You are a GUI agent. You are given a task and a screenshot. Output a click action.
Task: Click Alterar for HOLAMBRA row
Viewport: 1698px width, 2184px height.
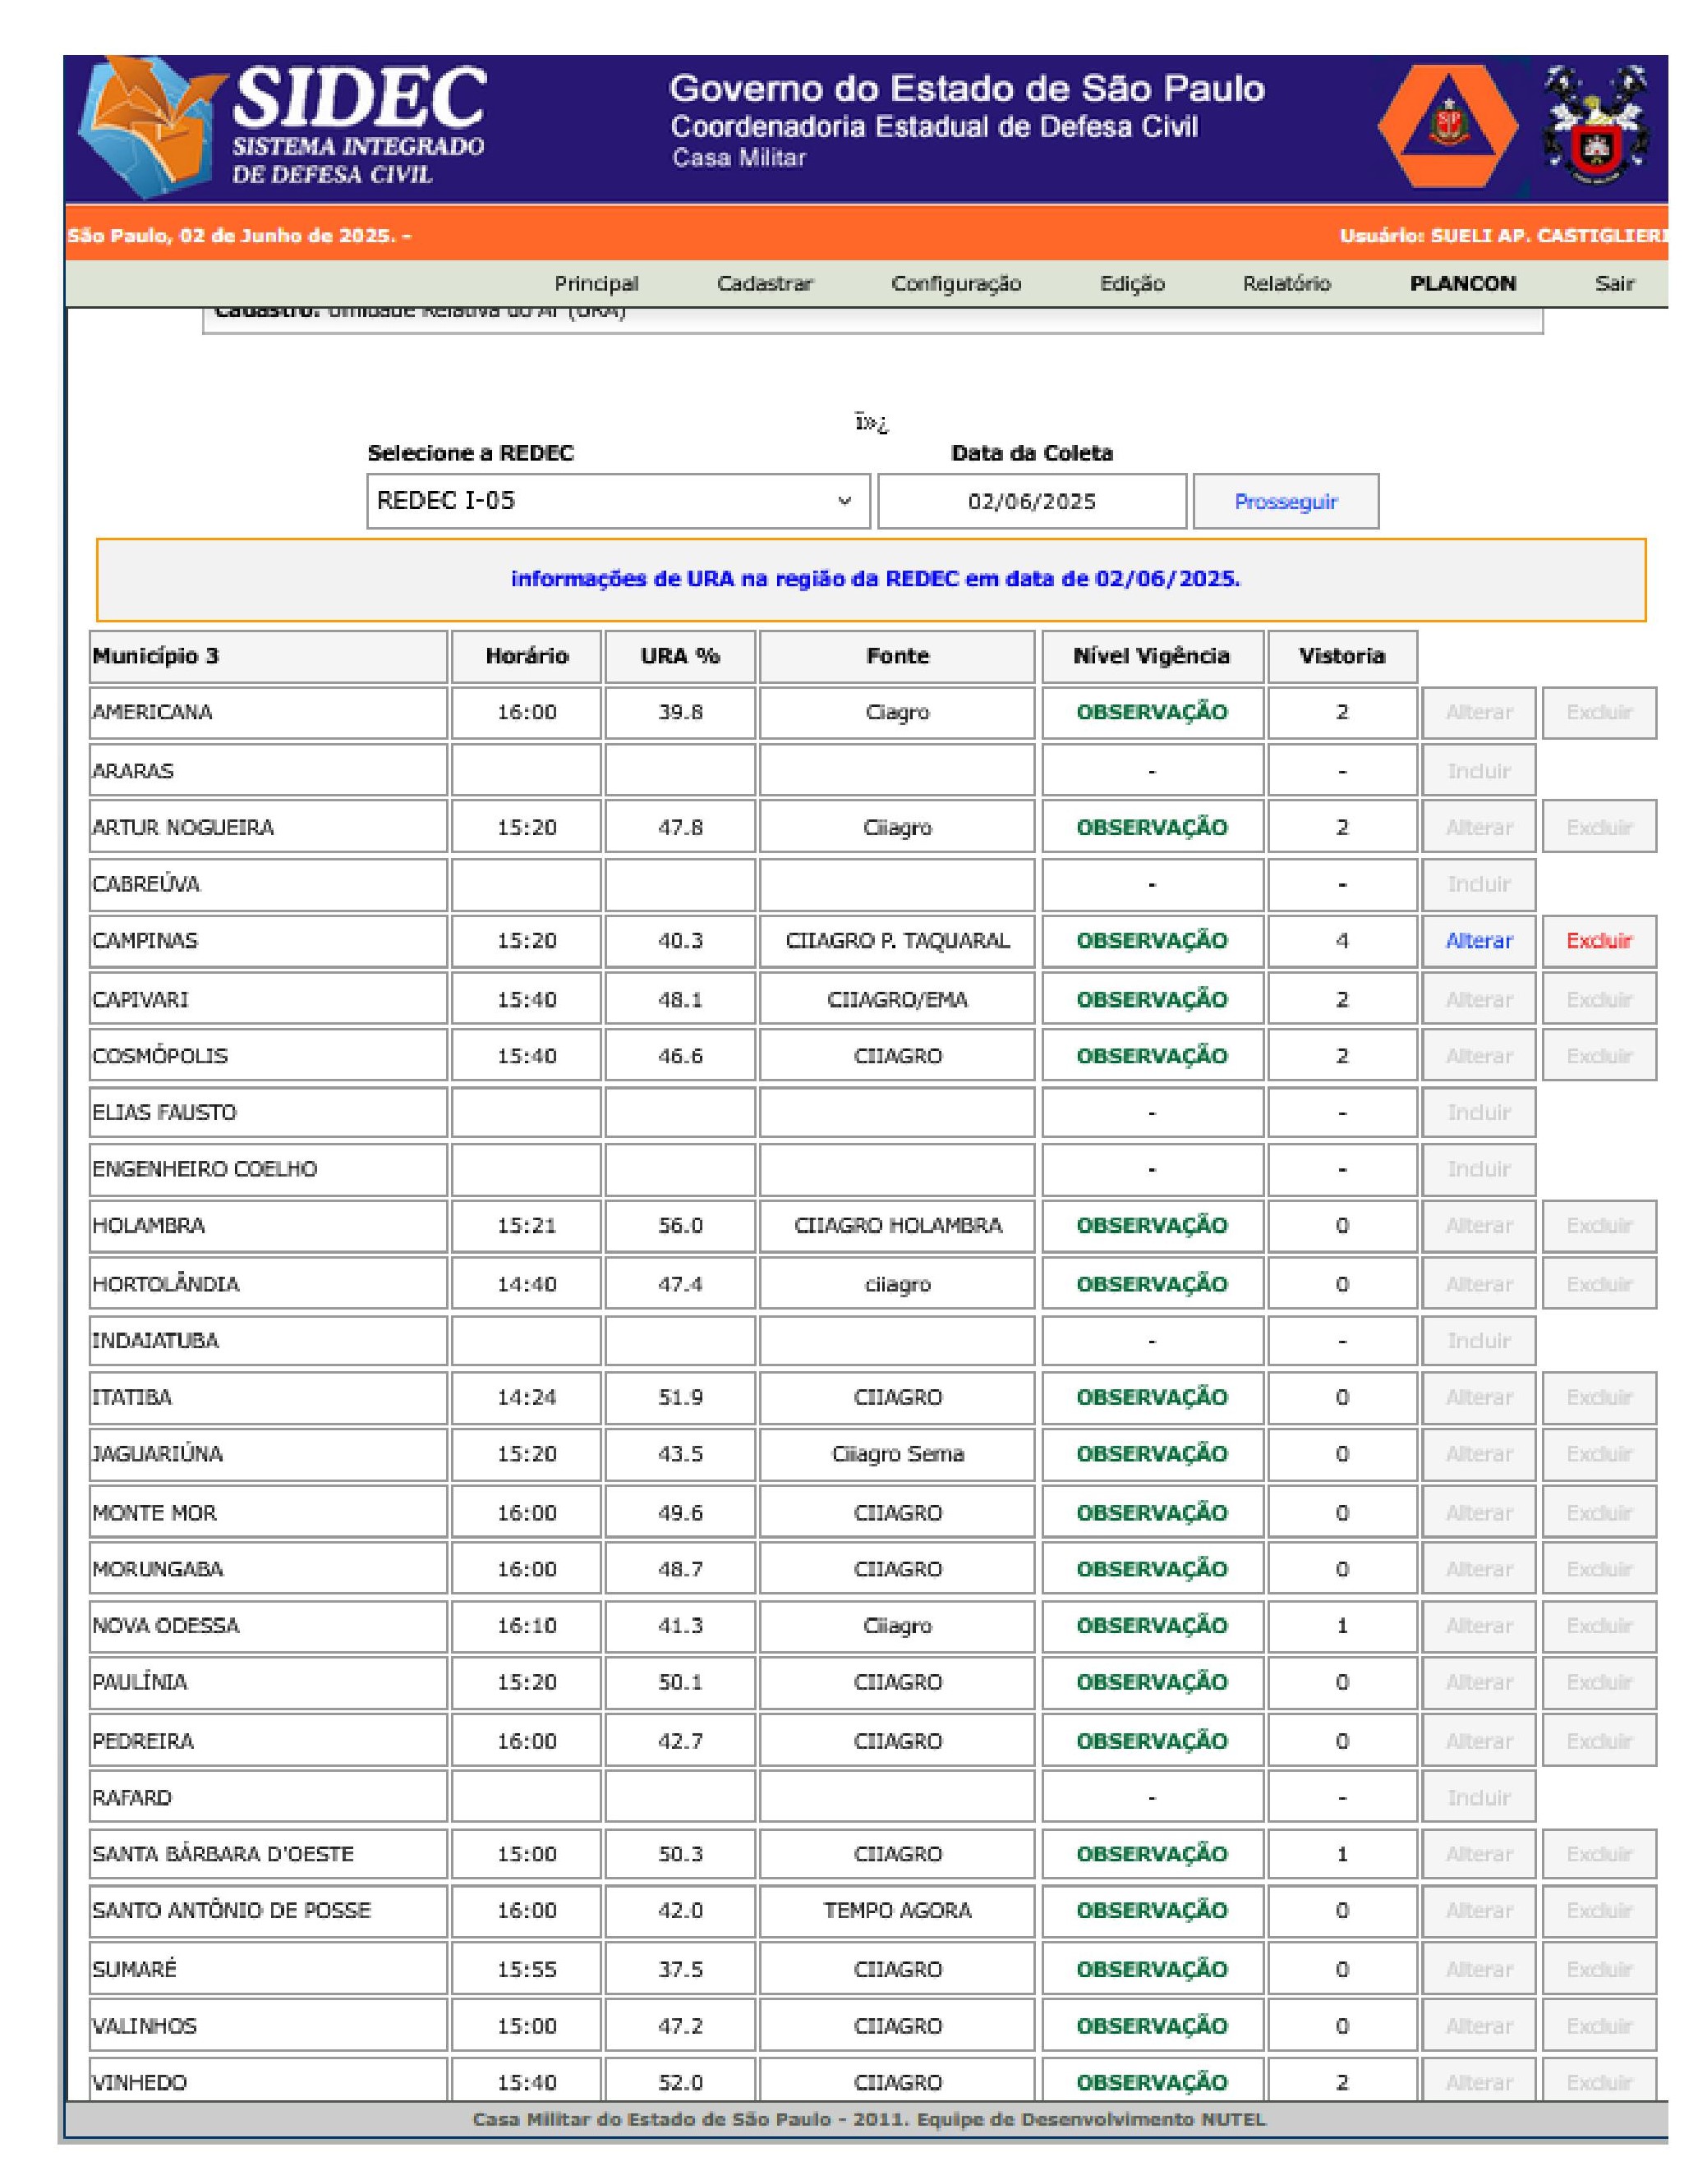1479,1226
